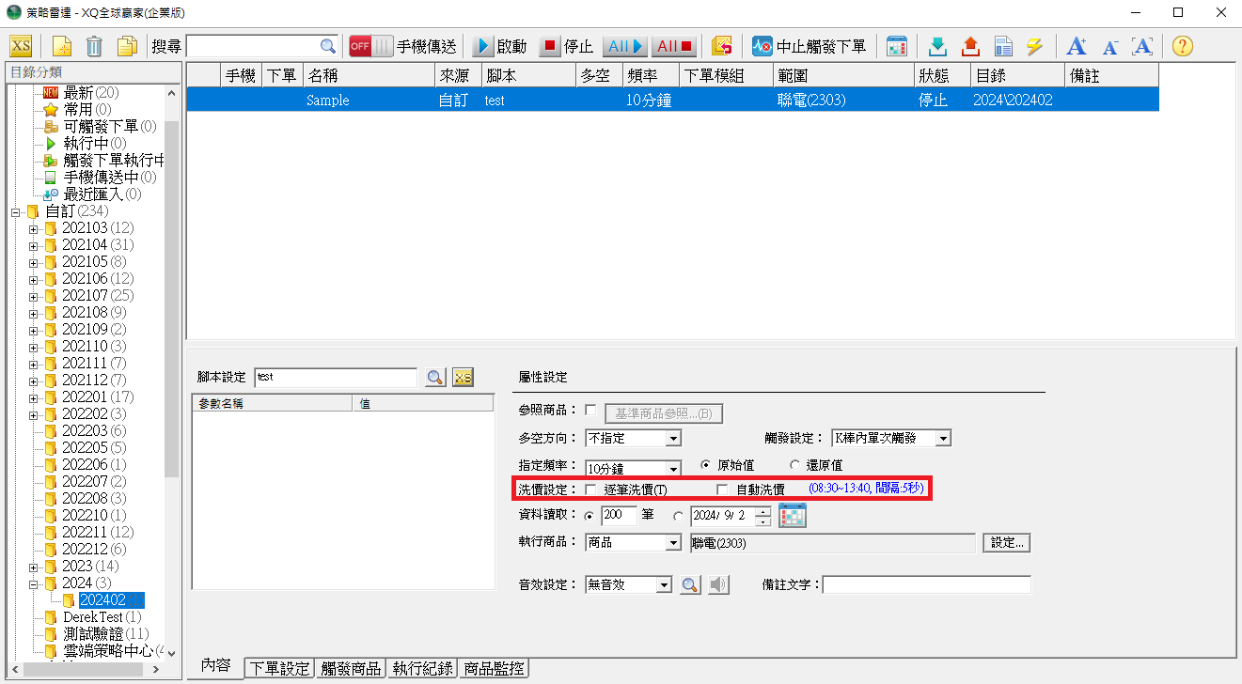
Task: Browse scripts with the magnifier beside 腳本設定
Action: pos(434,377)
